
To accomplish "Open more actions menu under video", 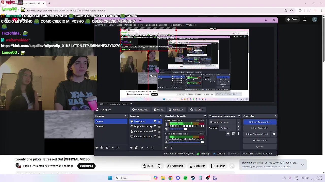I will pos(232,166).
